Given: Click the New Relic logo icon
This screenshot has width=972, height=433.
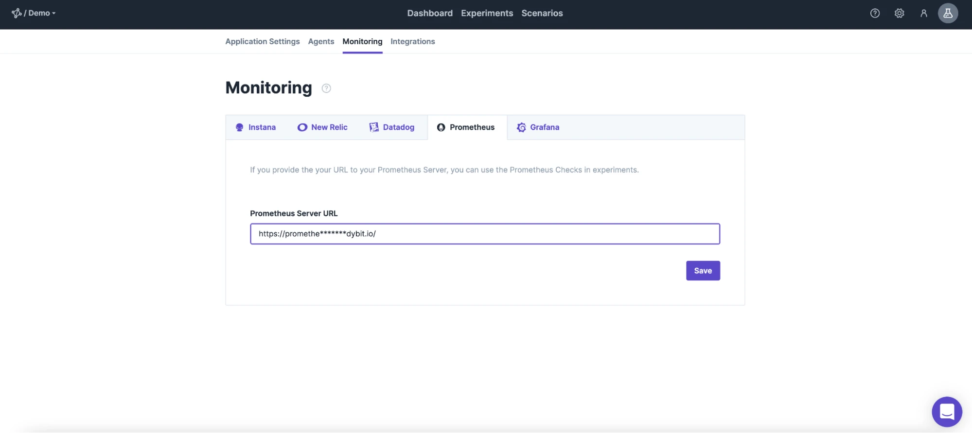Looking at the screenshot, I should point(302,127).
